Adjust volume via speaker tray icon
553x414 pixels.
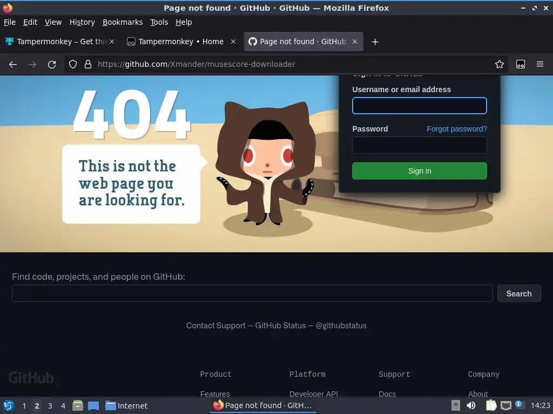pyautogui.click(x=471, y=405)
